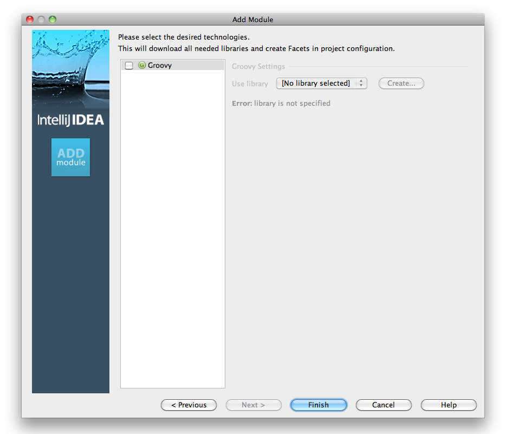Cancel the Add Module dialog
Image resolution: width=506 pixels, height=434 pixels.
[x=384, y=405]
